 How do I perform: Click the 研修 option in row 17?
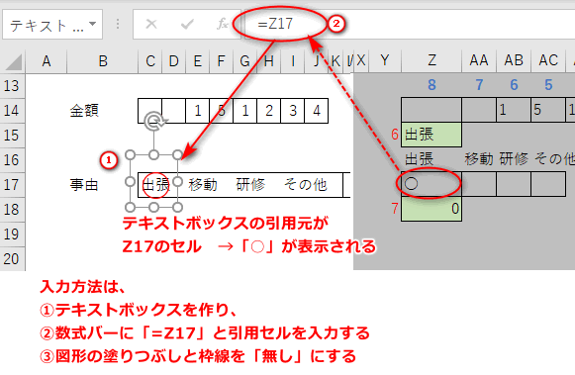250,184
